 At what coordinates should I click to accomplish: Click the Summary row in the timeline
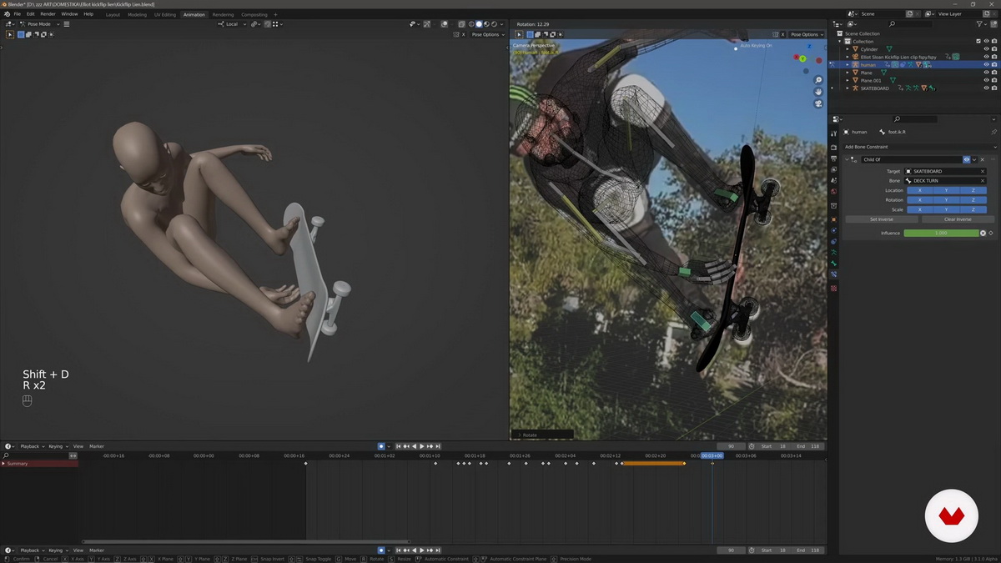(38, 464)
